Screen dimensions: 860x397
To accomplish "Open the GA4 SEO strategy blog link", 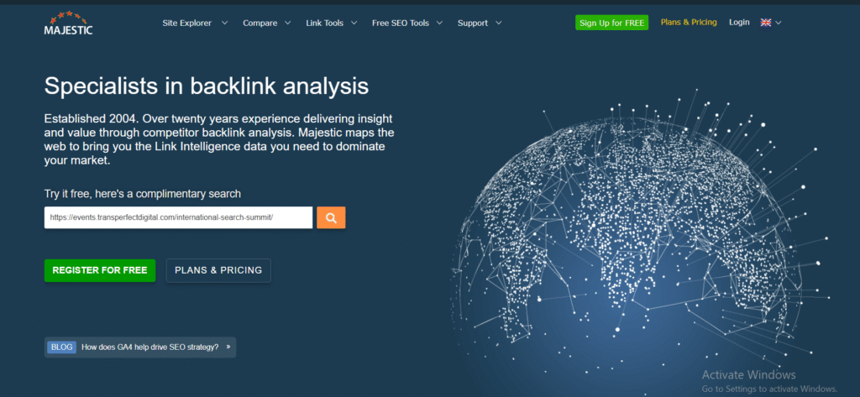I will click(149, 347).
